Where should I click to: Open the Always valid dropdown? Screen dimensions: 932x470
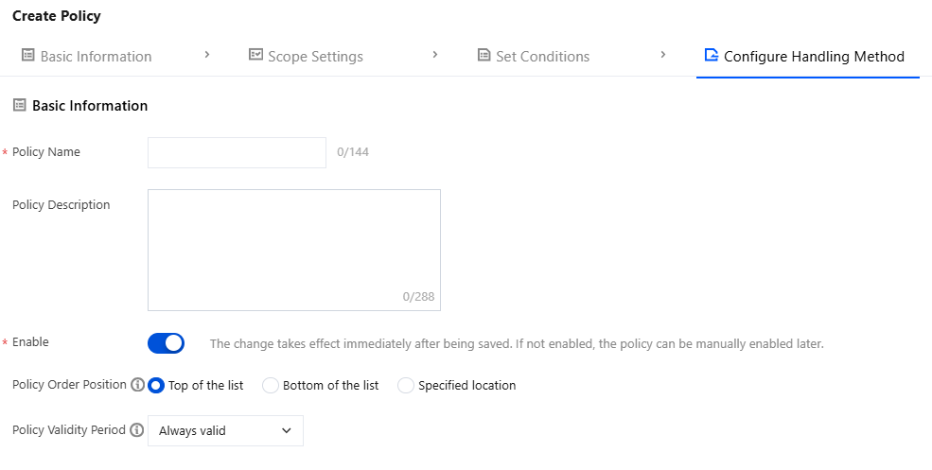225,430
